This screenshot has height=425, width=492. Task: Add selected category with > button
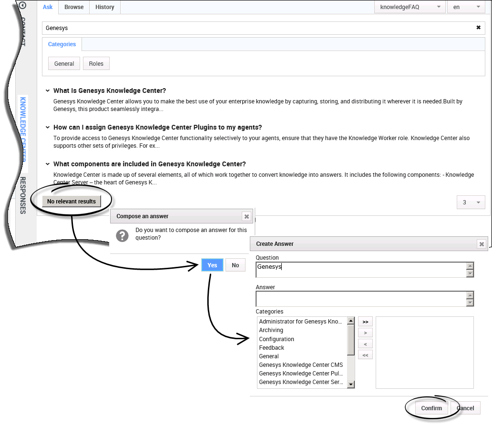point(365,333)
